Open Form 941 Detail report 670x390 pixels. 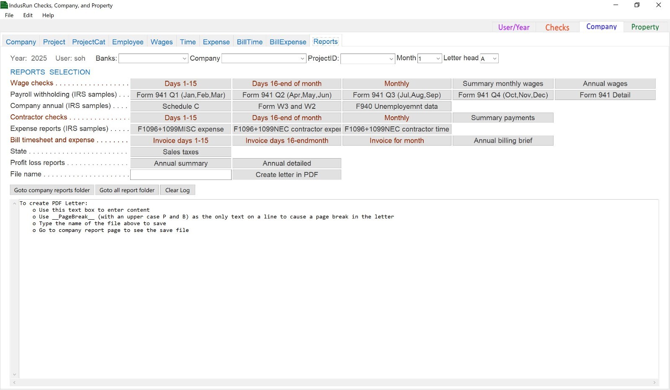605,95
